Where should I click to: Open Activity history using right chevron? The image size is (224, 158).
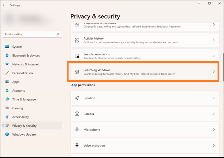214,40
